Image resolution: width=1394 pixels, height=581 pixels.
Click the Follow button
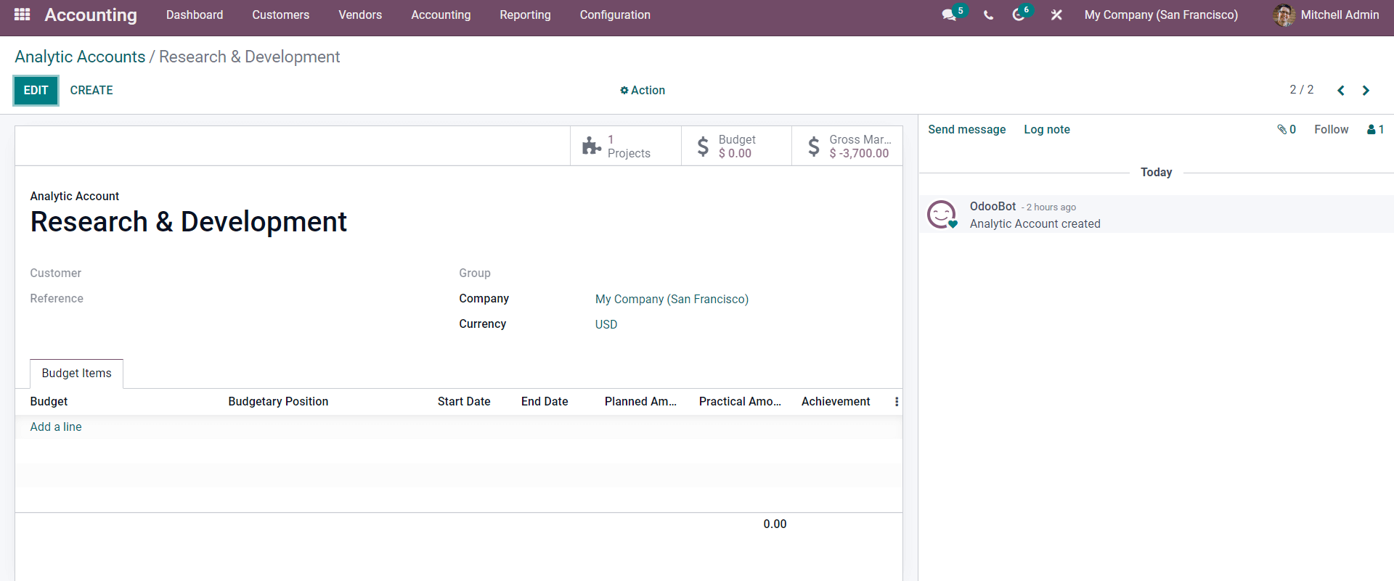click(x=1331, y=129)
